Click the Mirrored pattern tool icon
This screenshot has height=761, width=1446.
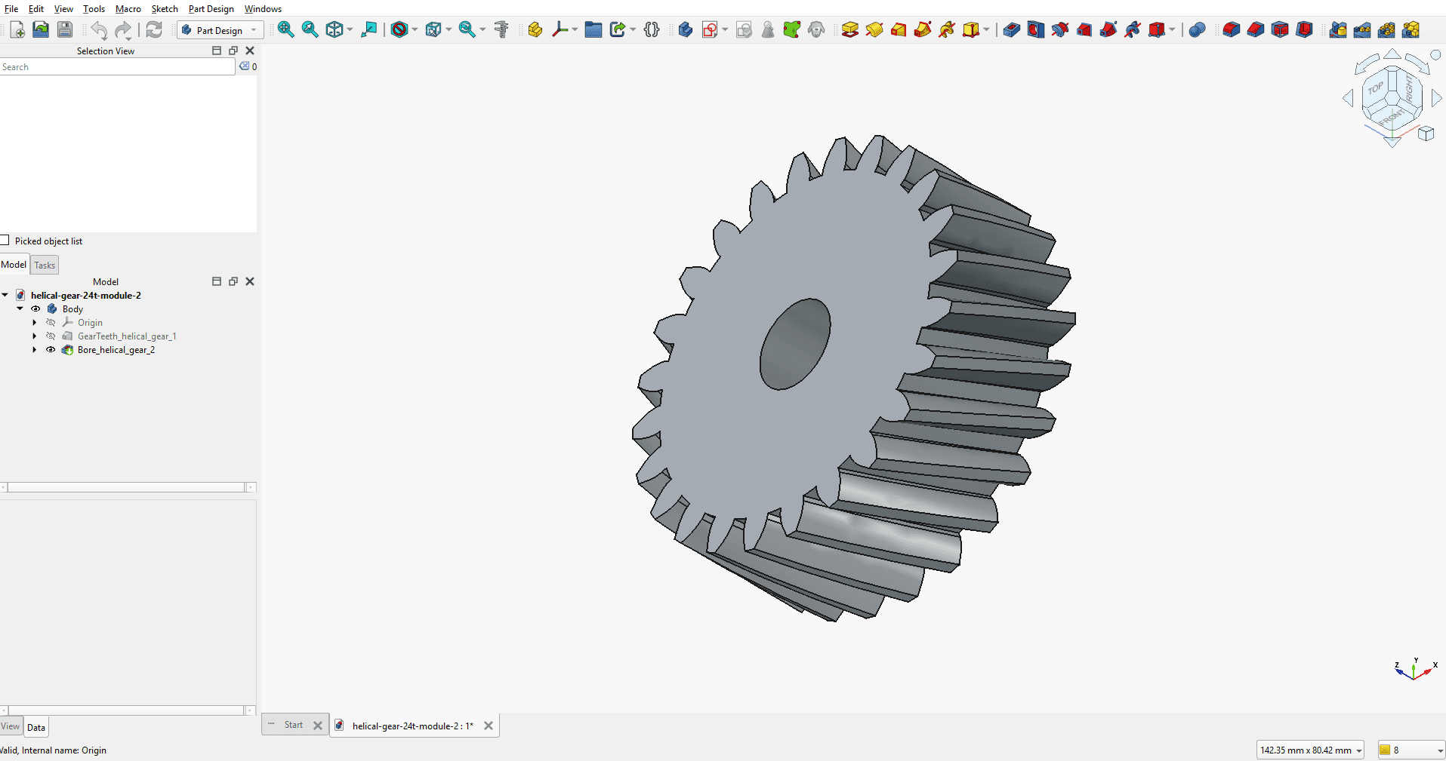1338,30
